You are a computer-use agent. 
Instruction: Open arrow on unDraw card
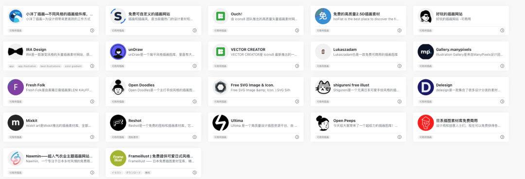(x=194, y=66)
